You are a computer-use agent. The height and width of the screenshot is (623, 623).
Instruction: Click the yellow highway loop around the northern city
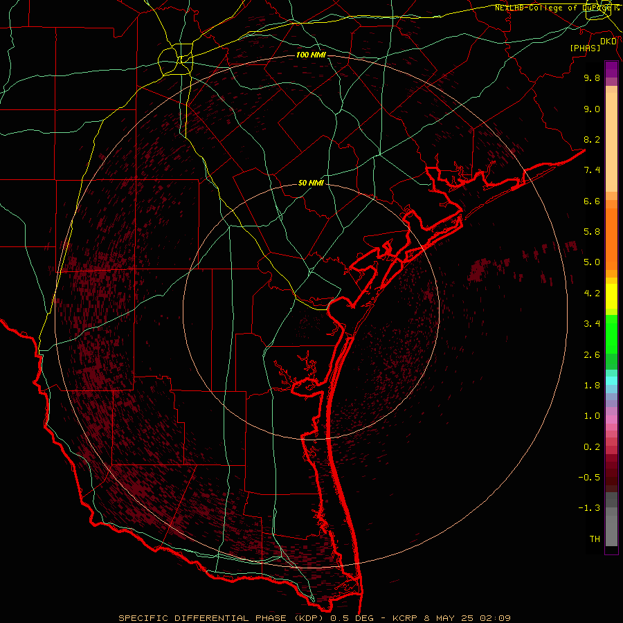[x=176, y=60]
